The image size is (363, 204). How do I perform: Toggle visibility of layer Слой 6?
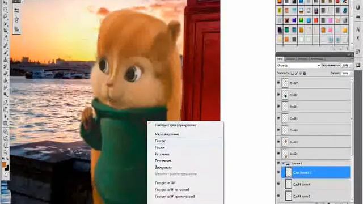[x=278, y=130]
